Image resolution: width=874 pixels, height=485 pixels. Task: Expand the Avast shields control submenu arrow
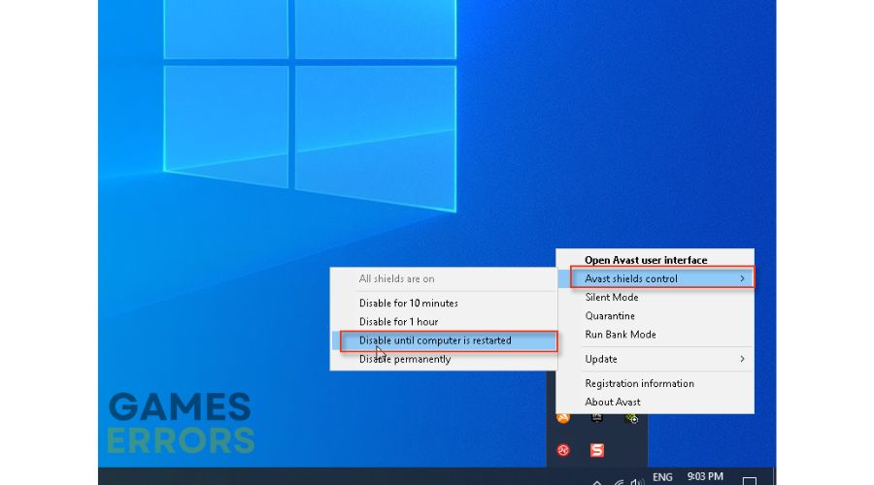[x=743, y=278]
